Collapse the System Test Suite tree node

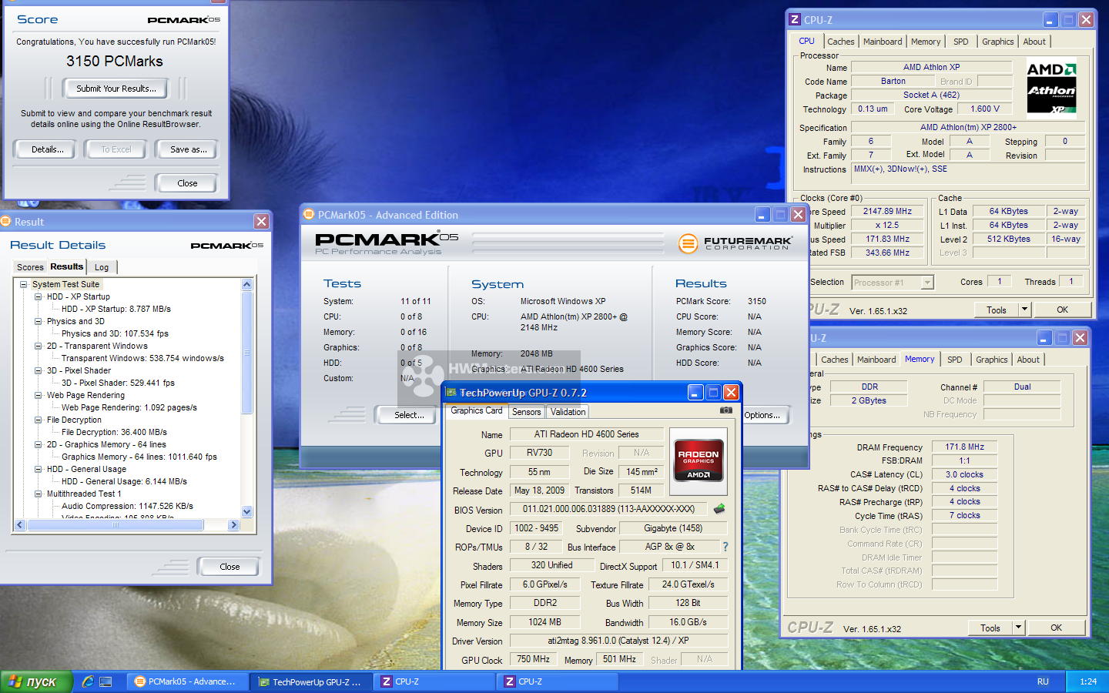click(x=24, y=284)
